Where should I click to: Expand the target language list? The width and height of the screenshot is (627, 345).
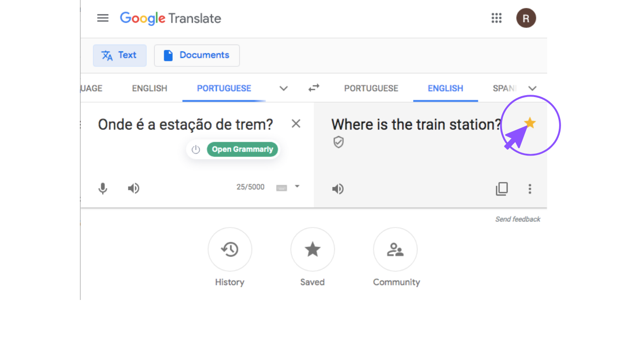(532, 88)
